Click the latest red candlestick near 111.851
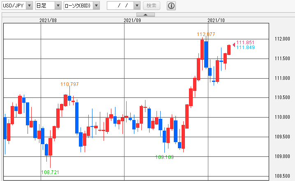This screenshot has width=295, height=181. tap(229, 50)
